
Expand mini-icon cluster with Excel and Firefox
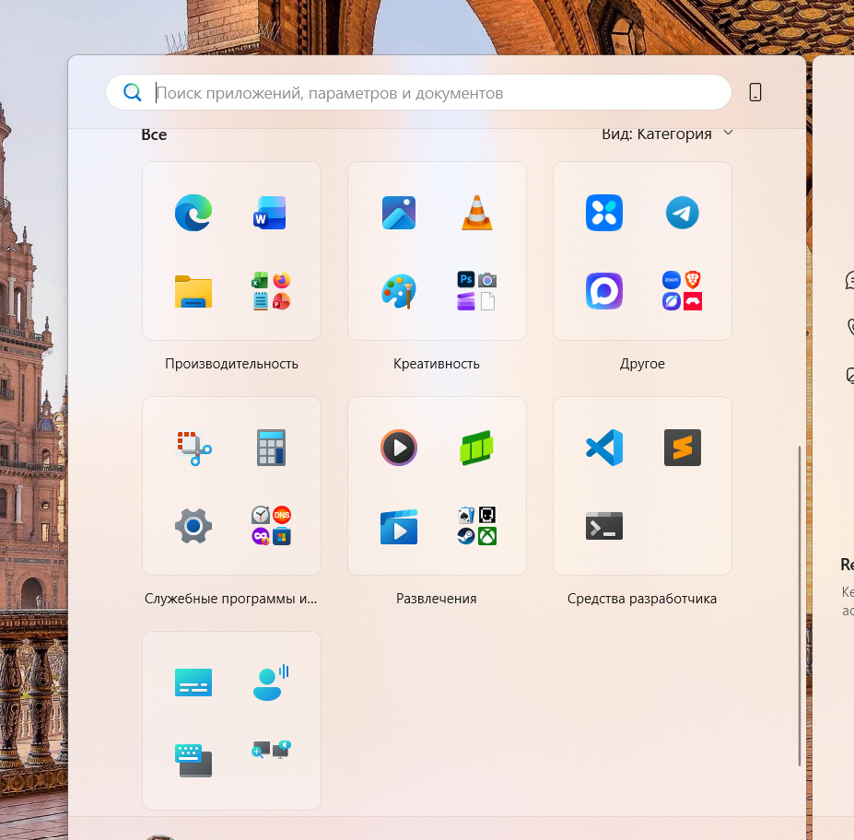271,291
